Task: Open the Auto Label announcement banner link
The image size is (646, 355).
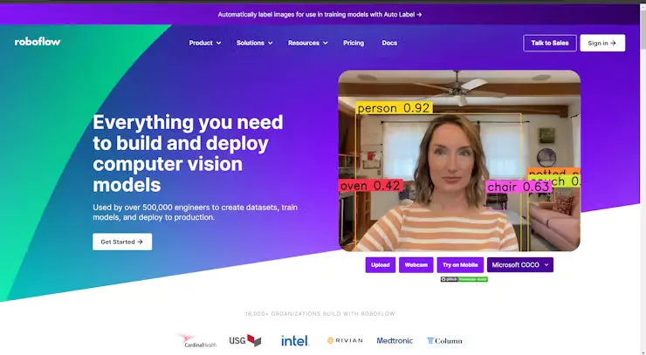Action: click(x=320, y=15)
